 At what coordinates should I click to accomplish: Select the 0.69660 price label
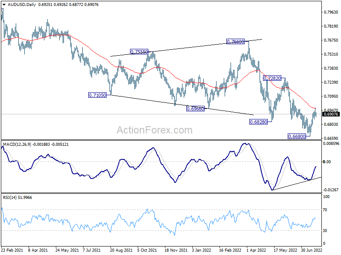pos(195,109)
